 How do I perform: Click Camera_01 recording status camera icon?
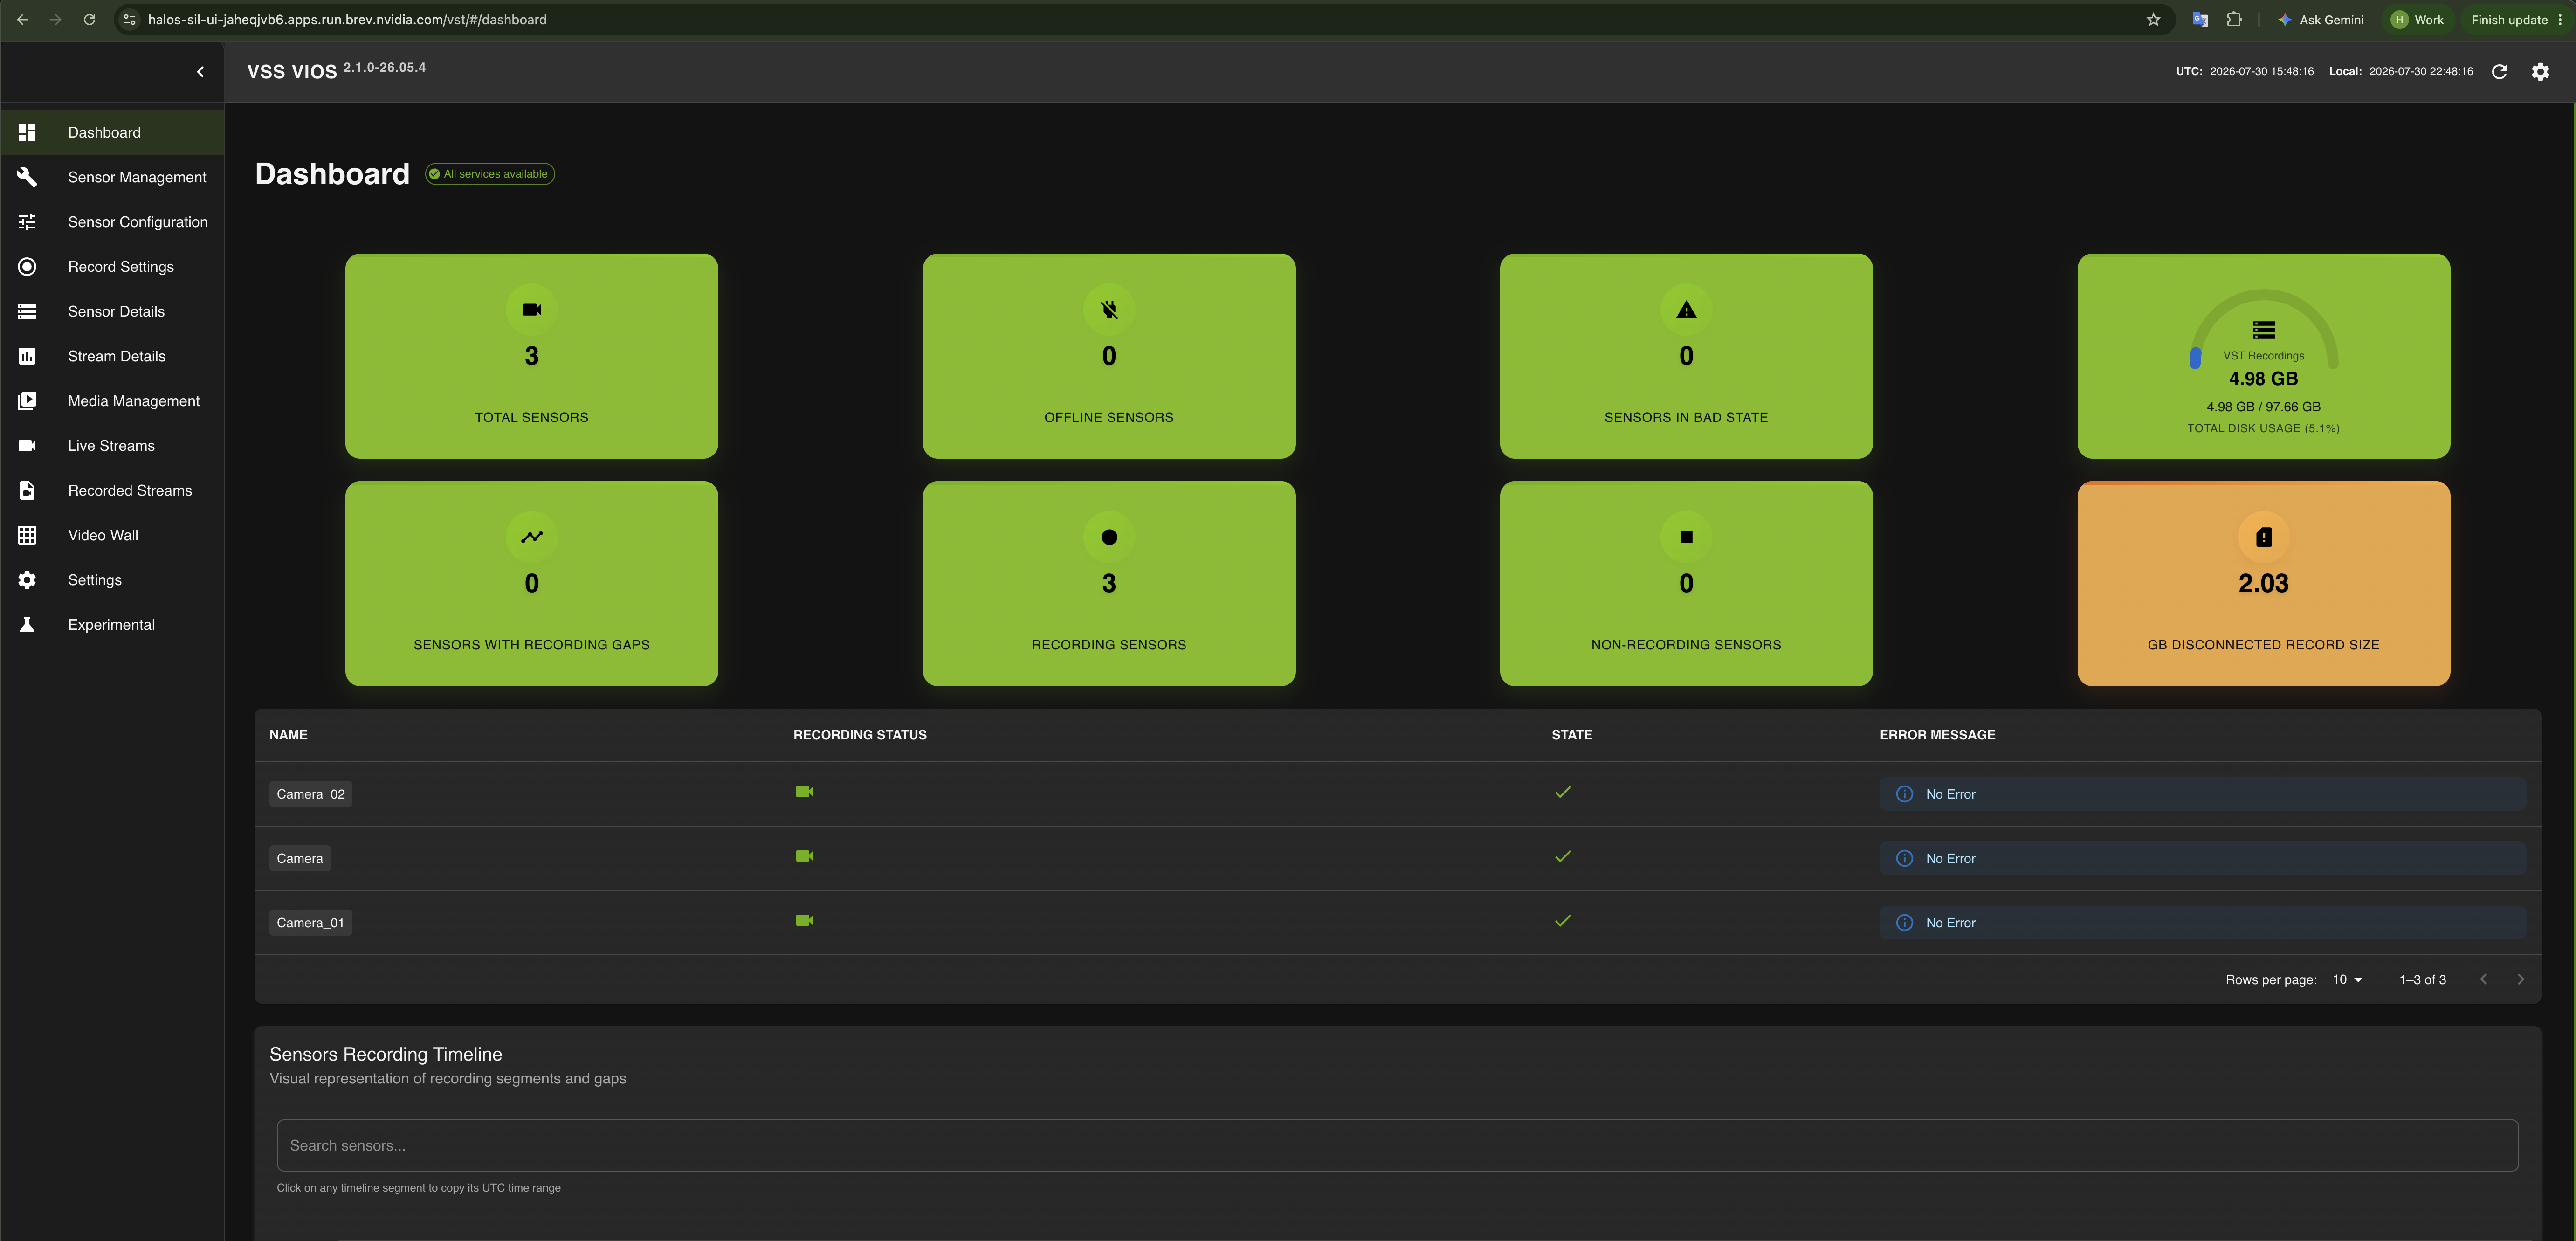tap(804, 920)
